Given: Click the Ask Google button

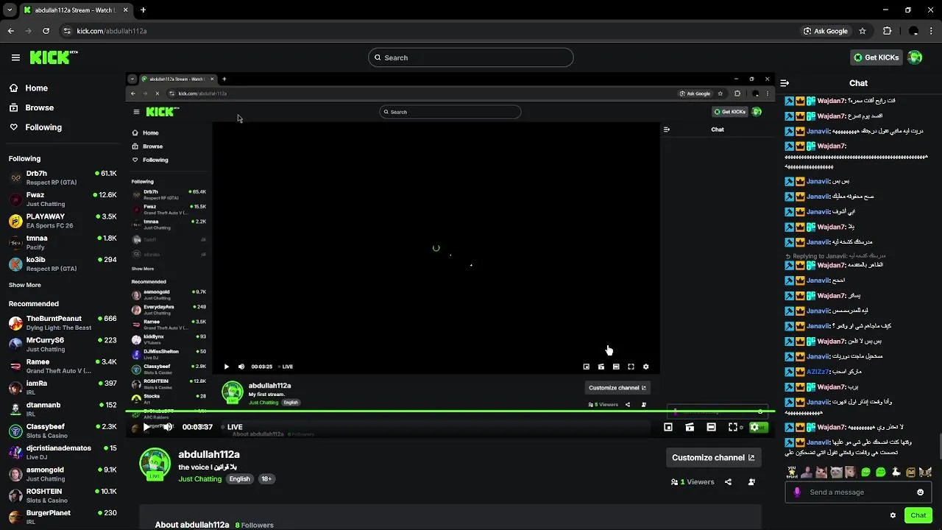Looking at the screenshot, I should pos(826,31).
